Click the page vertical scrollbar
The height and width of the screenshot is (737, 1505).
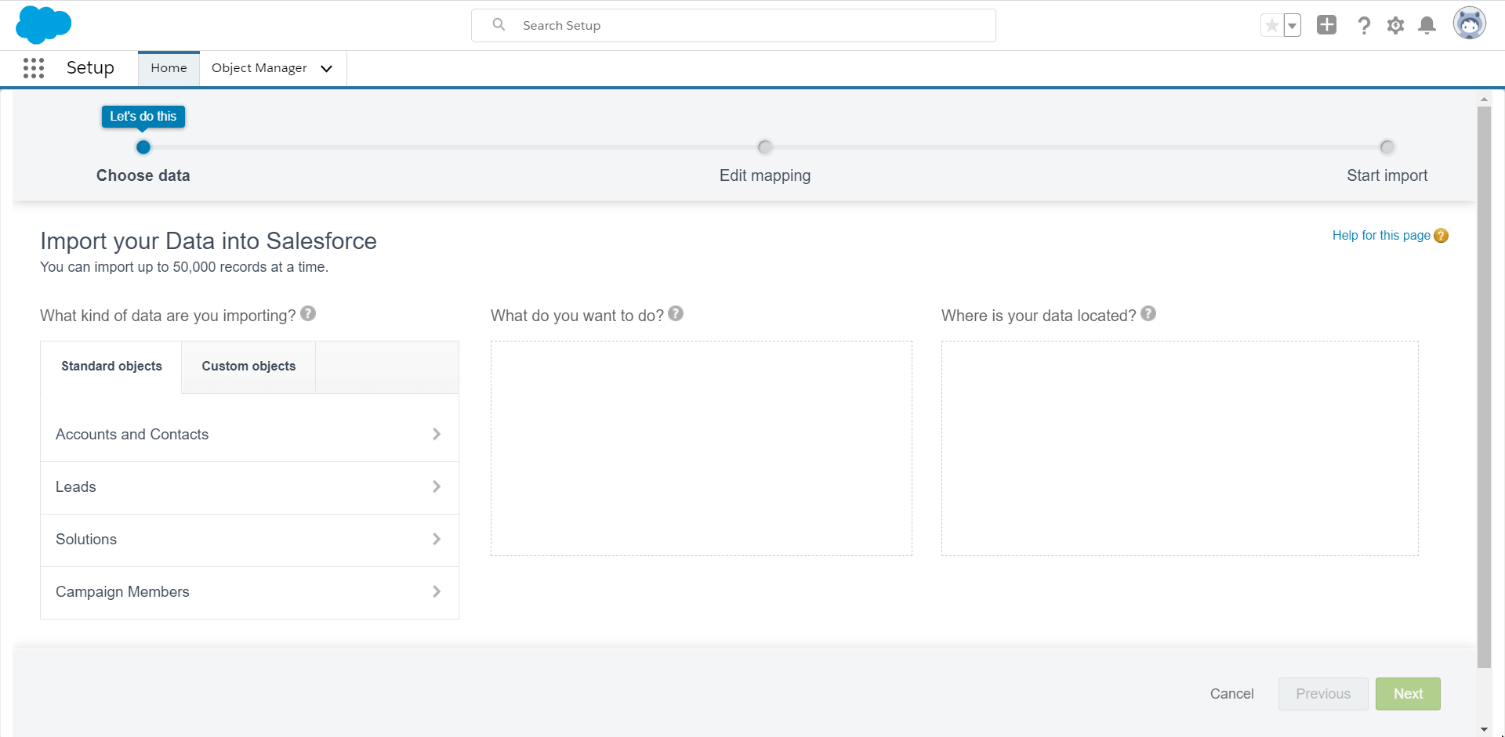tap(1484, 387)
